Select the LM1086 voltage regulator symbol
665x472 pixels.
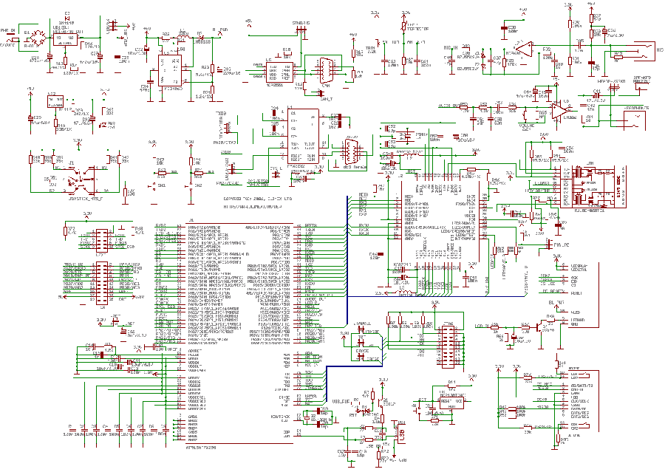point(65,41)
